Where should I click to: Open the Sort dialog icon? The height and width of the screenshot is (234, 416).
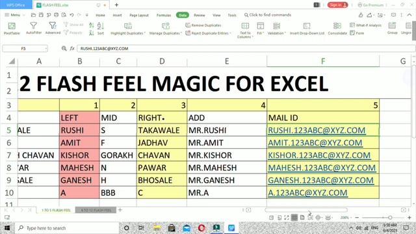100,26
